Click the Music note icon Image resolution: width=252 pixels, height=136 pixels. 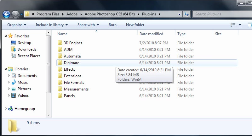pyautogui.click(x=14, y=82)
